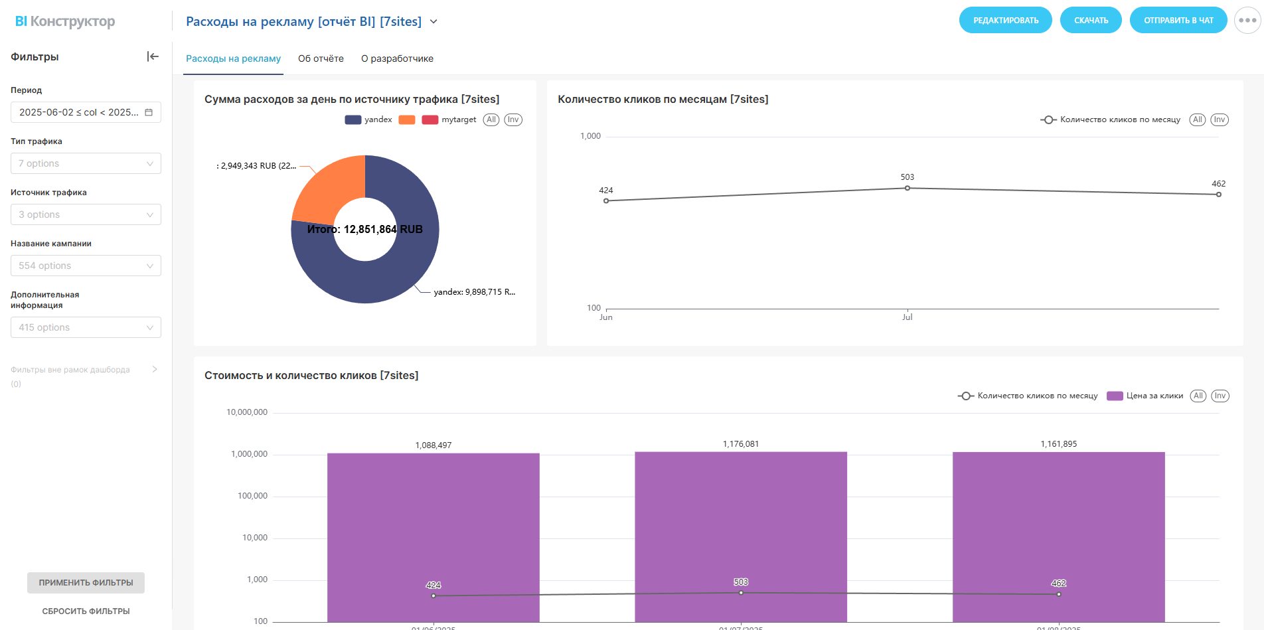Expand 'Фильтры вне рамок дашборда' section
Viewport: 1264px width, 630px height.
tap(155, 369)
